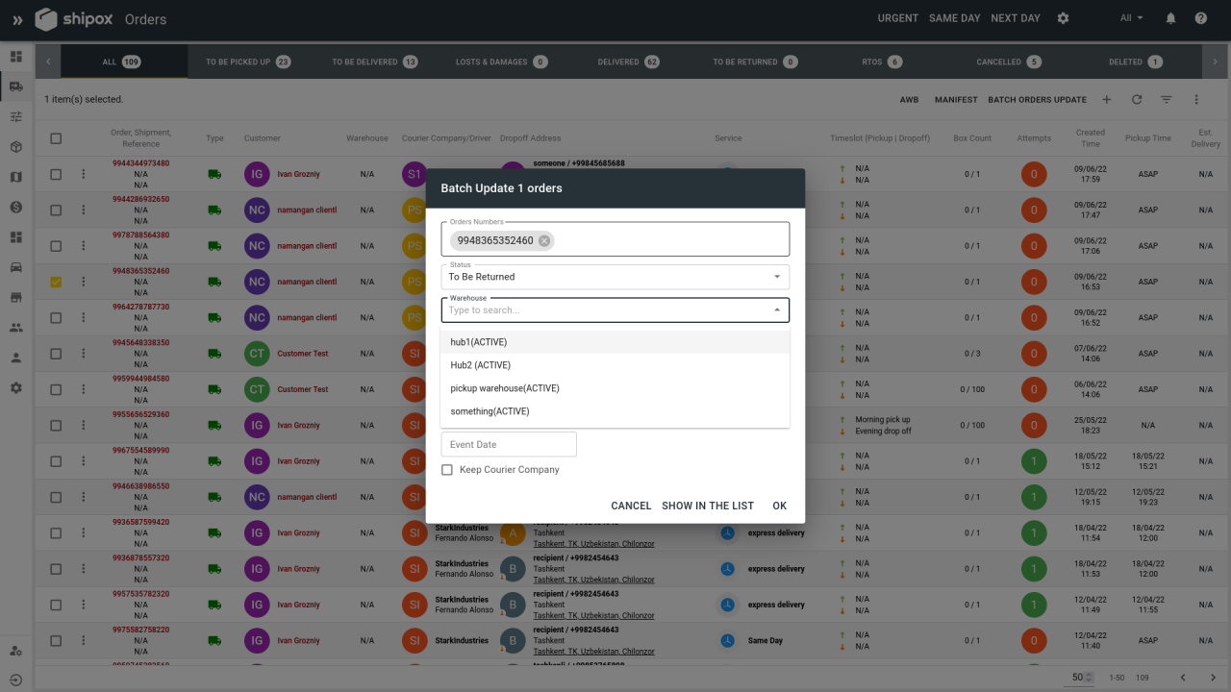
Task: Open help question mark icon
Action: pos(1201,18)
